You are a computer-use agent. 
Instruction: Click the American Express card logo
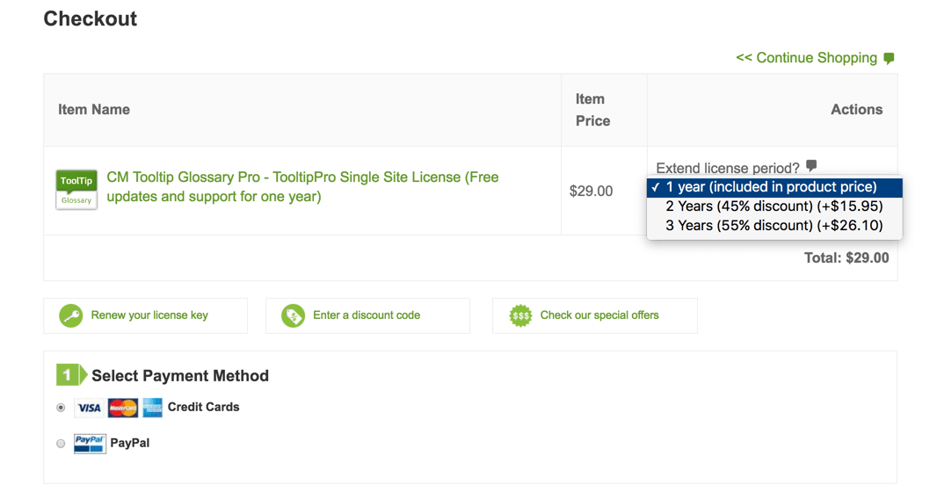[x=152, y=408]
